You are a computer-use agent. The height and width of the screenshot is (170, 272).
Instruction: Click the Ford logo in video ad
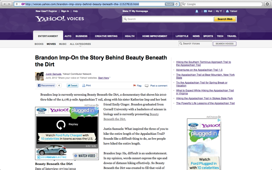click(x=42, y=110)
